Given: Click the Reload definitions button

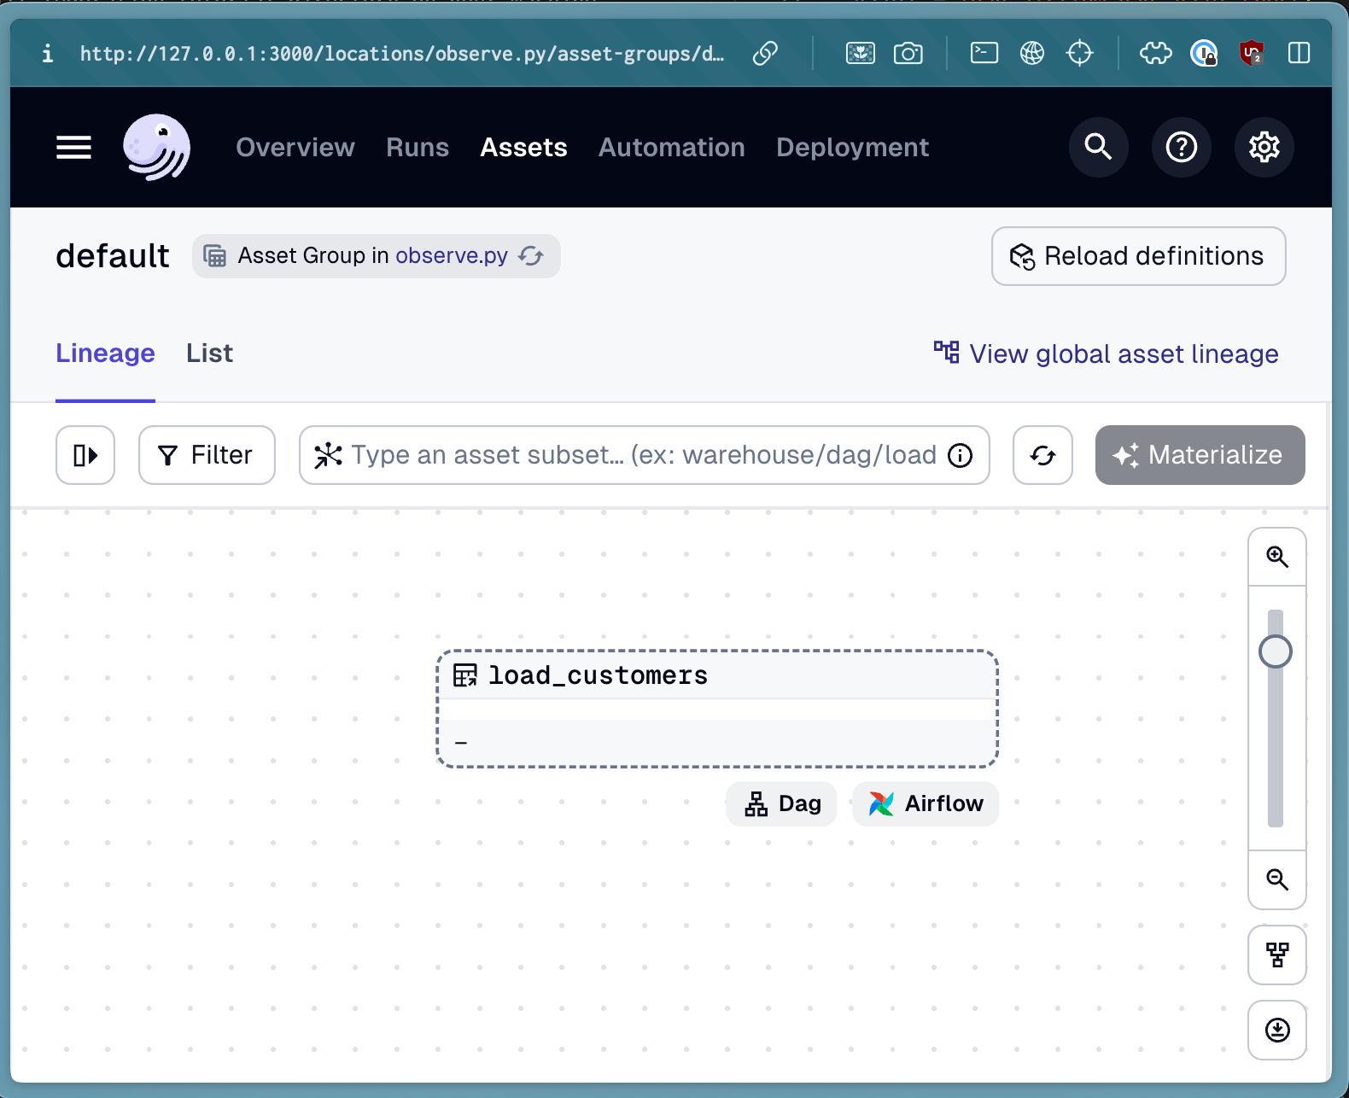Looking at the screenshot, I should tap(1138, 256).
